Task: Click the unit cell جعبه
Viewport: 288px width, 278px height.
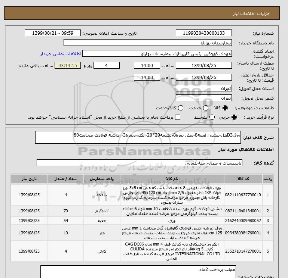Action: [x=102, y=221]
